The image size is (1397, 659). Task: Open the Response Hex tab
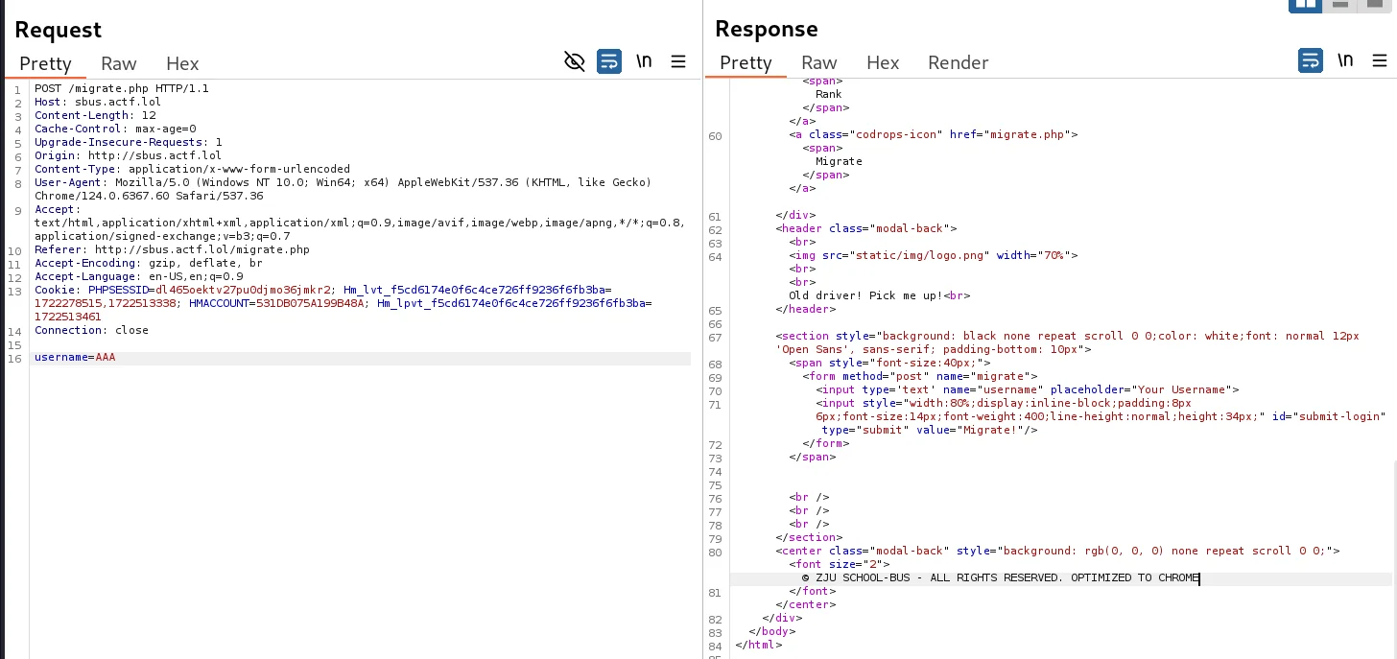coord(883,62)
